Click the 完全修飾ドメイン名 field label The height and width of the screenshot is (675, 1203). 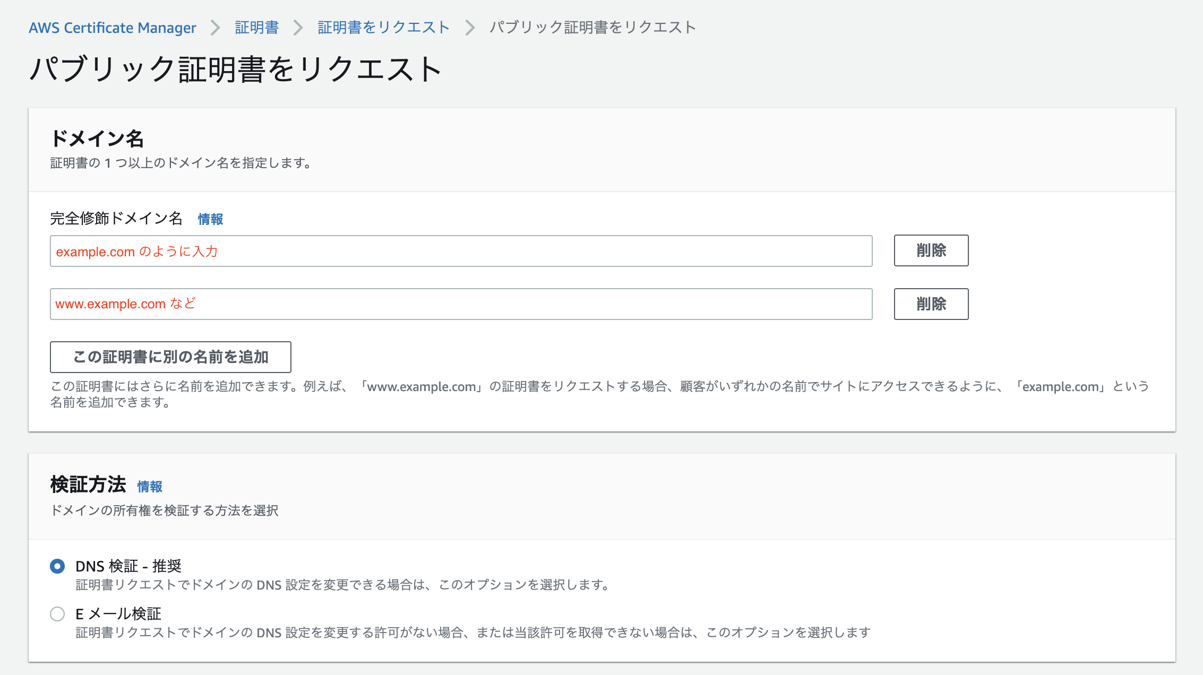click(116, 219)
